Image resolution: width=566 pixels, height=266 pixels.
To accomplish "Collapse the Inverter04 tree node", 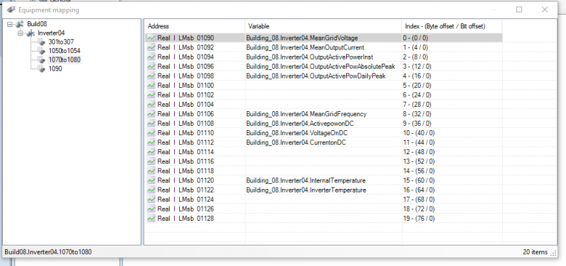I will coord(20,33).
